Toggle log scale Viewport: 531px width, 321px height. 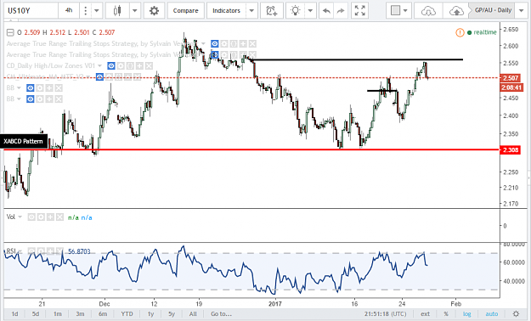tap(467, 314)
